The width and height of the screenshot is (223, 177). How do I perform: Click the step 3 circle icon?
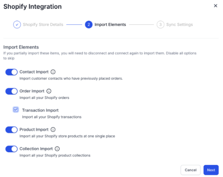coord(160,25)
